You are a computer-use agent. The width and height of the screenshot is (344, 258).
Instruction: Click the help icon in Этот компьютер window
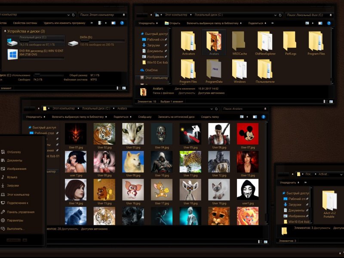(x=122, y=23)
